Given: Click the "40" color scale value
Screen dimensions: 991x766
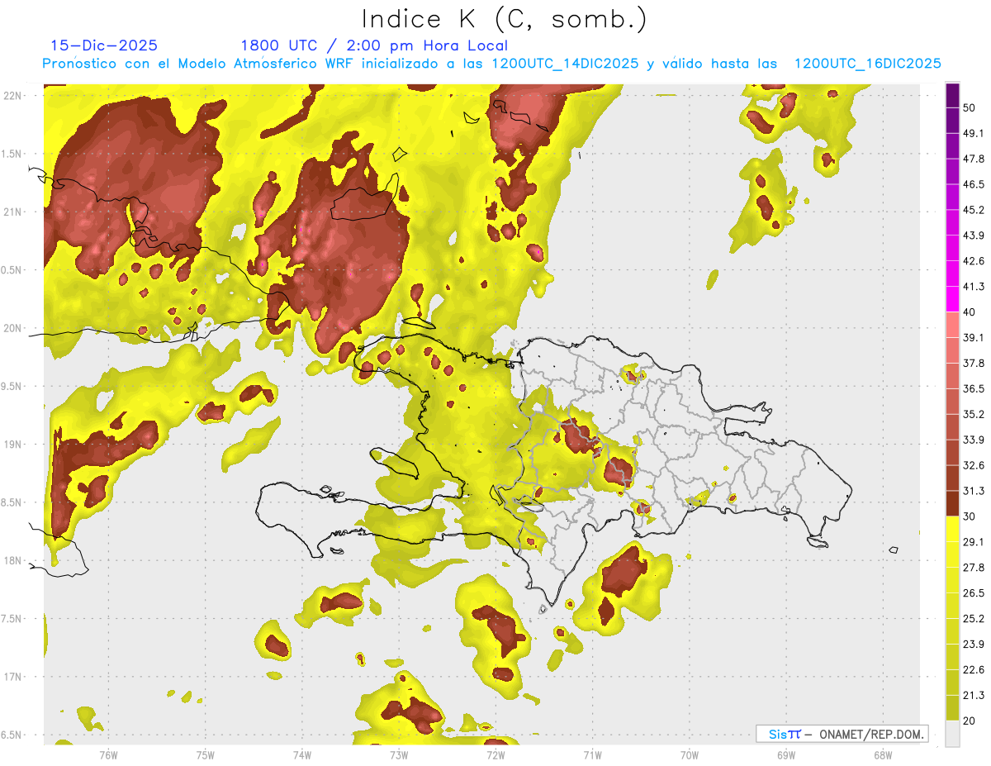Looking at the screenshot, I should [970, 312].
